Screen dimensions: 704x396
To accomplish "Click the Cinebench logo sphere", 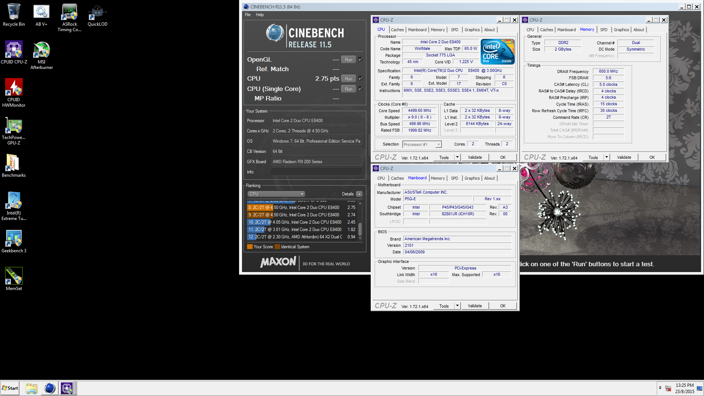I will tap(275, 33).
